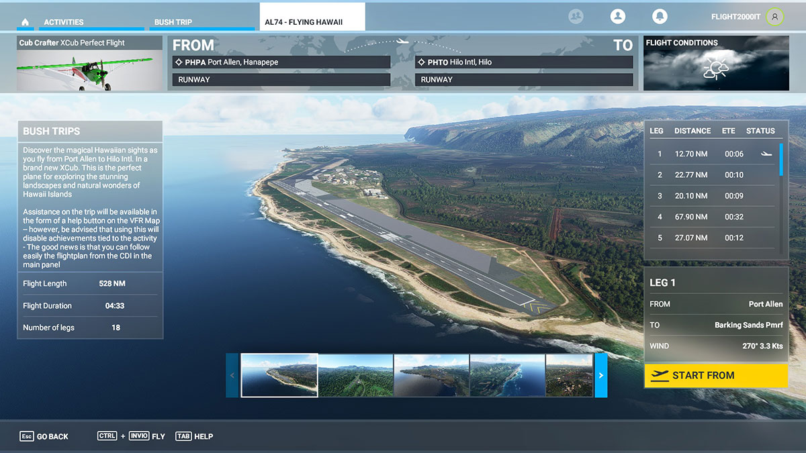Click the Flight Length 528 NM value

coord(112,284)
